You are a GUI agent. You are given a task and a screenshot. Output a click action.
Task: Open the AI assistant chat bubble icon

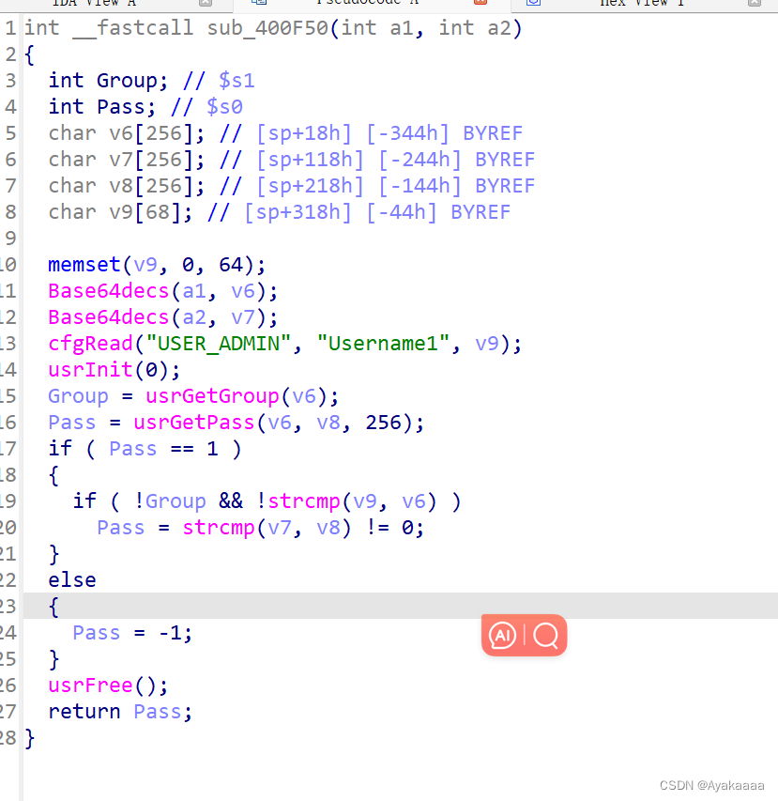tap(502, 636)
